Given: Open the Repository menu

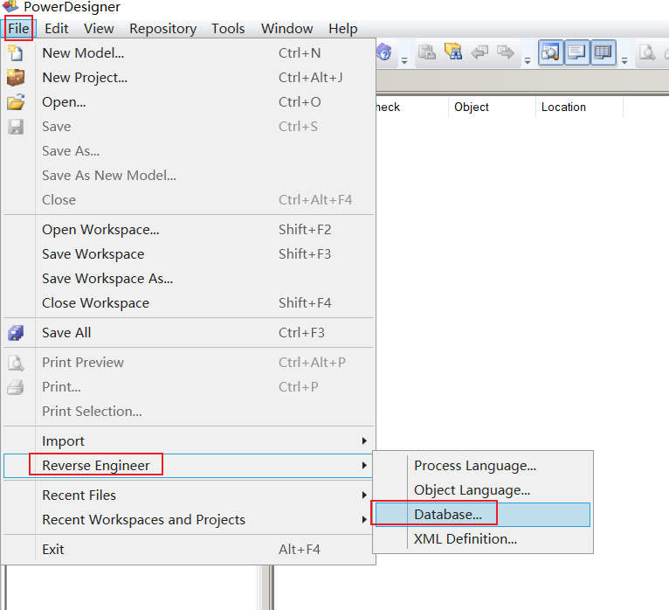Looking at the screenshot, I should click(163, 29).
